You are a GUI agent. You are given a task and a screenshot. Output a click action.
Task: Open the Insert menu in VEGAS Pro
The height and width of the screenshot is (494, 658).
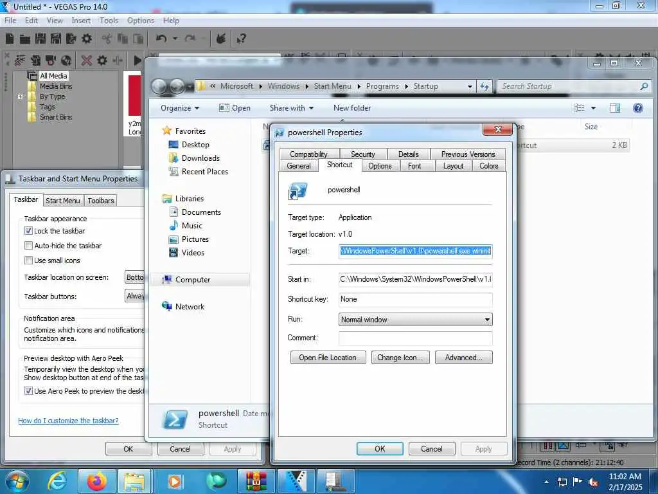pyautogui.click(x=81, y=20)
